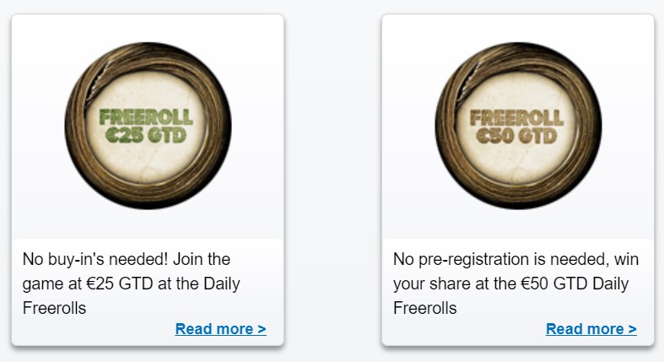Click the €50 GTD lettering inside the right badge
Screen dimensions: 664x362
point(517,135)
